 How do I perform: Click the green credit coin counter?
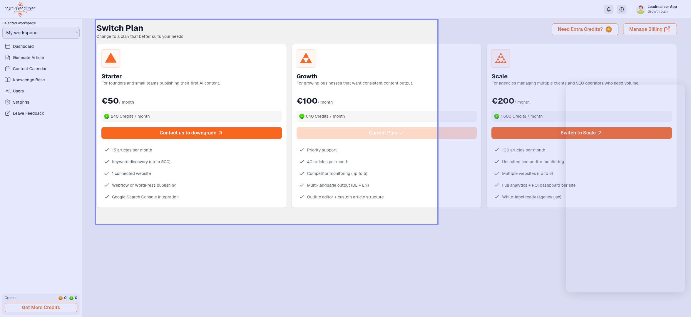[71, 298]
